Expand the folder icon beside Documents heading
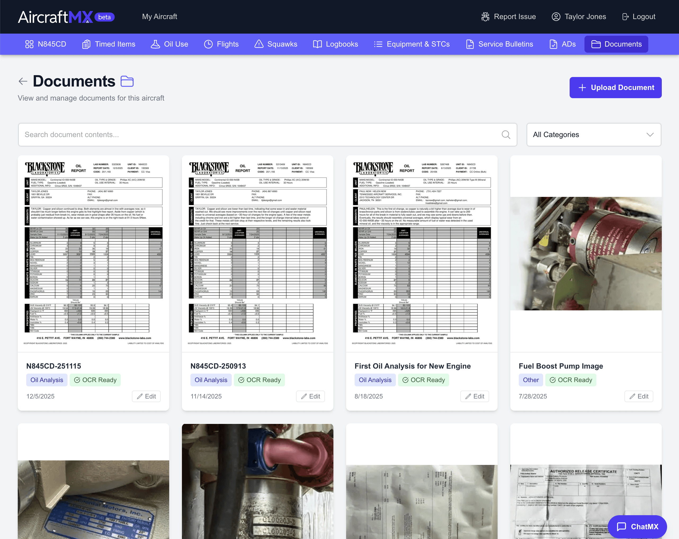The height and width of the screenshot is (539, 679). pos(127,81)
